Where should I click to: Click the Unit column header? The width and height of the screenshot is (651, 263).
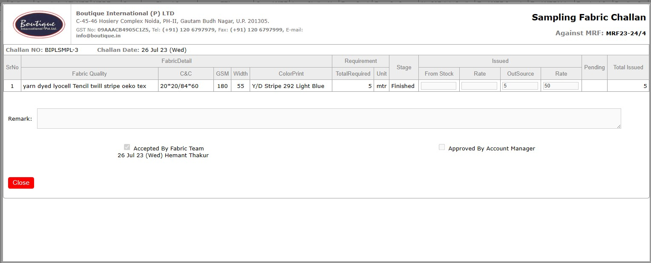tap(382, 74)
